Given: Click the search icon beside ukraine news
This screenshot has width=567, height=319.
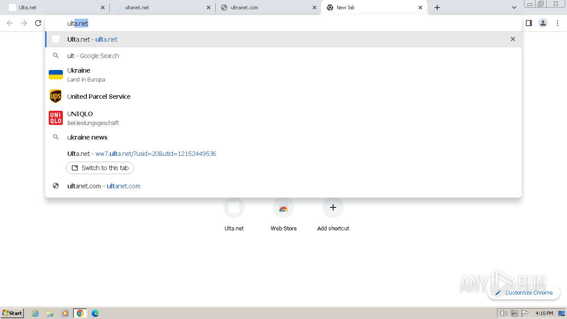Looking at the screenshot, I should pos(56,137).
